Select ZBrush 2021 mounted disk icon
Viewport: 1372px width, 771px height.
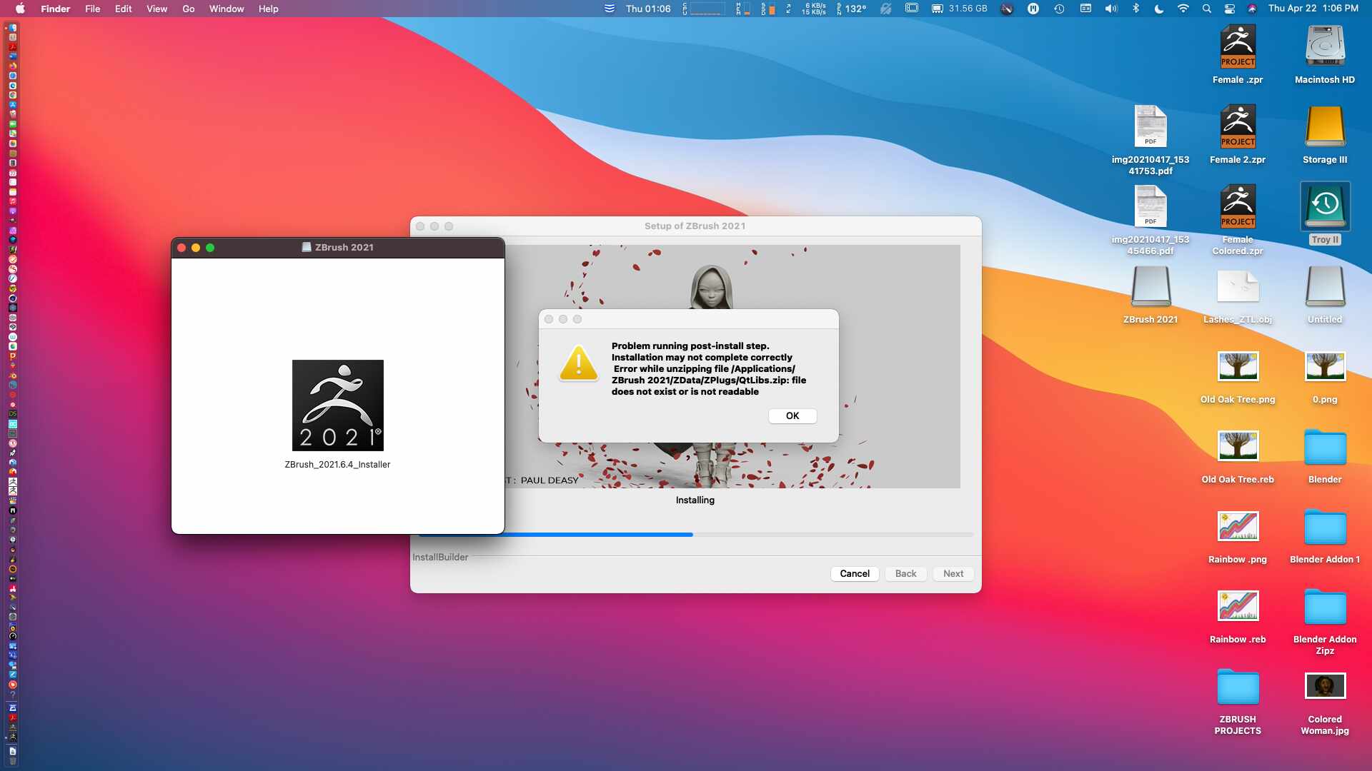1150,287
